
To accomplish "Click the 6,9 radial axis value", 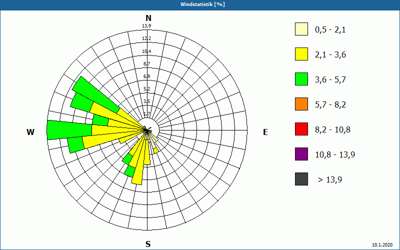I will 146,76.
